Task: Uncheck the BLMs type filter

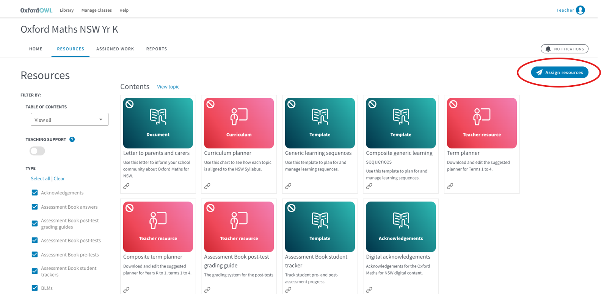Action: (x=35, y=288)
